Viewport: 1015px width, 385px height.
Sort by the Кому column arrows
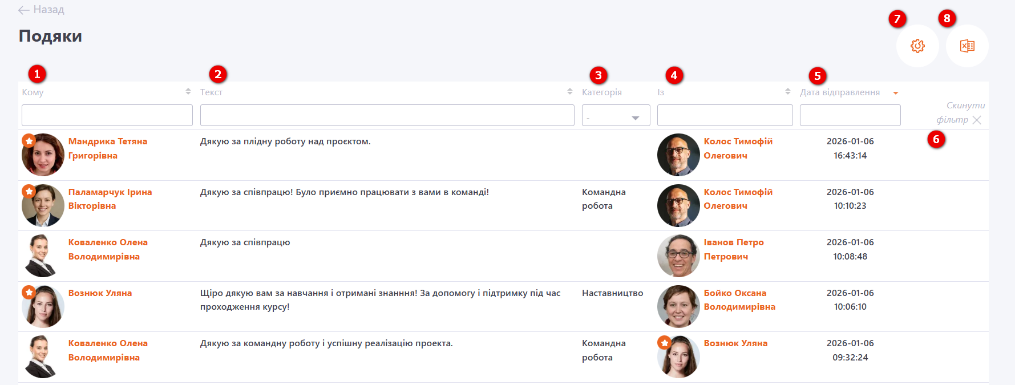[x=188, y=92]
